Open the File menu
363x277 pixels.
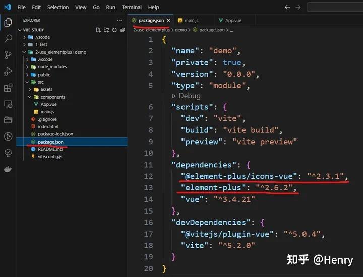click(22, 7)
